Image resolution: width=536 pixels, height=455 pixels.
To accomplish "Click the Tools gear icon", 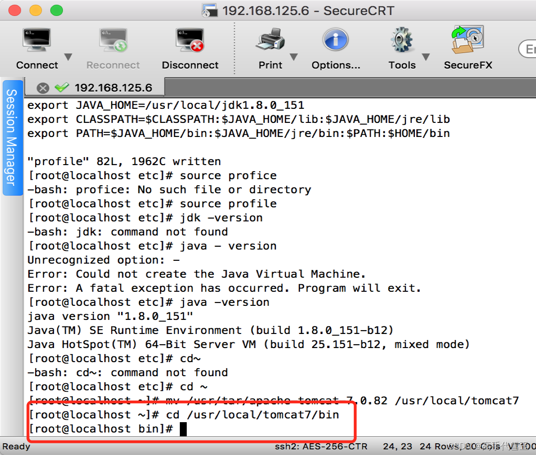I will (x=402, y=39).
